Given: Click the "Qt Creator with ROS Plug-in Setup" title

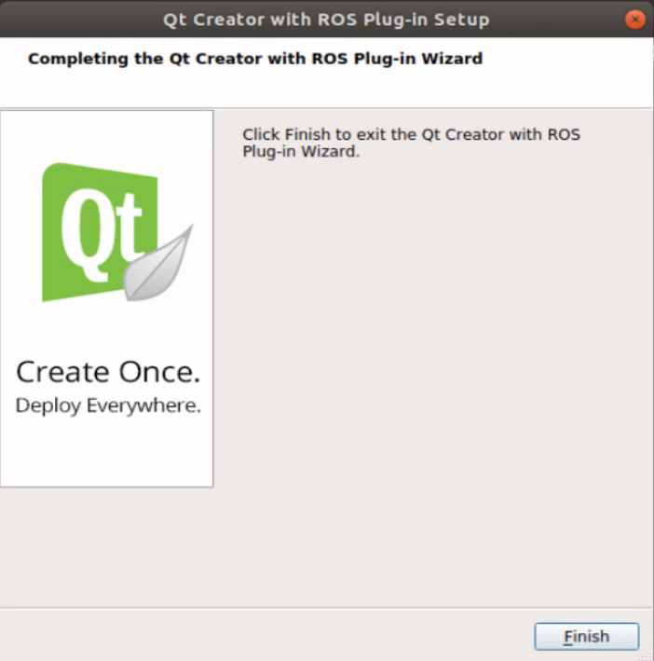Looking at the screenshot, I should click(x=326, y=20).
